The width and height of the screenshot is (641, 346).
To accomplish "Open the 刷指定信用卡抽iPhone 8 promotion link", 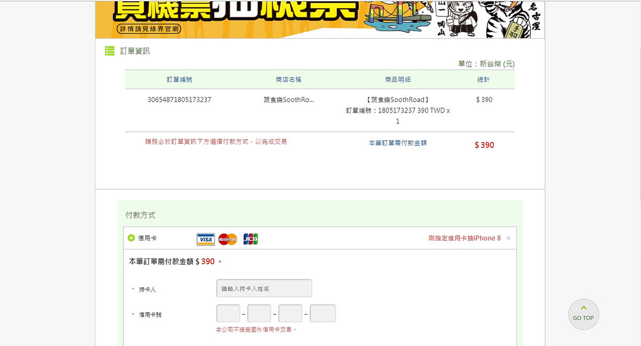I will (x=464, y=238).
